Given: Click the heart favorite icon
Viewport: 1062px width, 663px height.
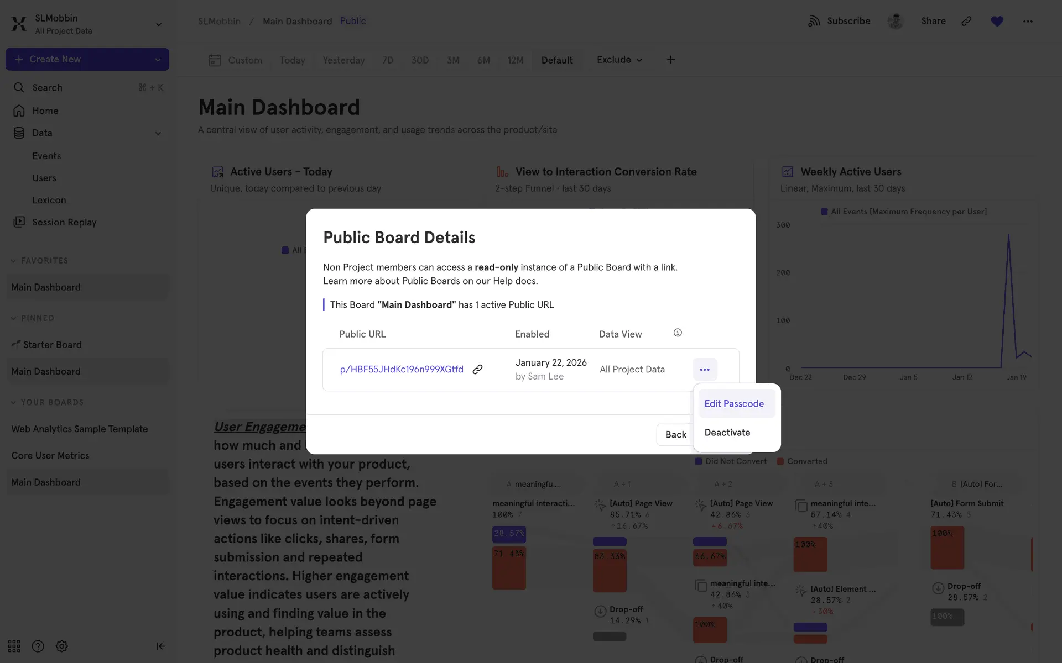Looking at the screenshot, I should coord(997,21).
